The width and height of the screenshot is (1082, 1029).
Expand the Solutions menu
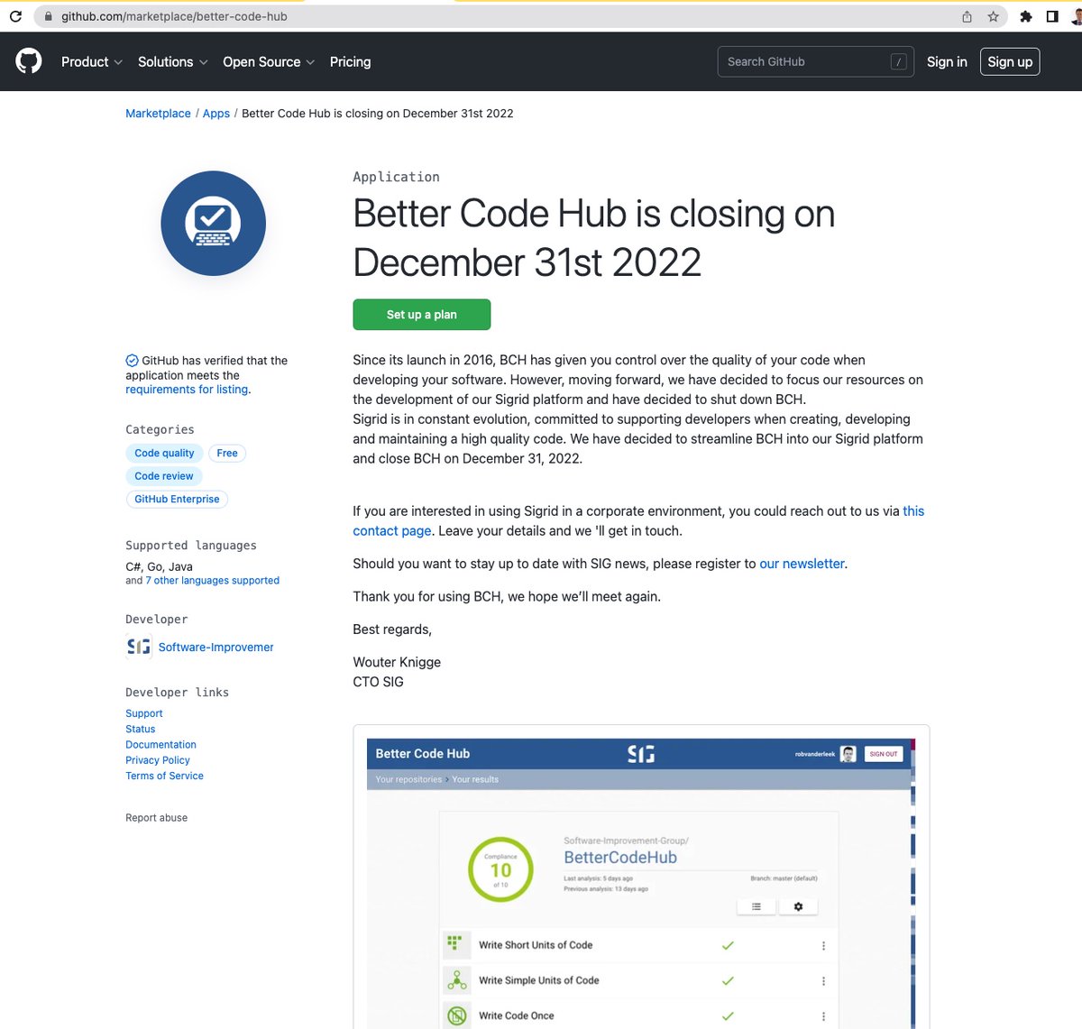pos(172,61)
